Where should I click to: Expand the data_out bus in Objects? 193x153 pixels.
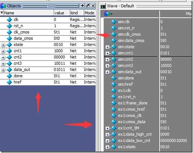coord(3,70)
